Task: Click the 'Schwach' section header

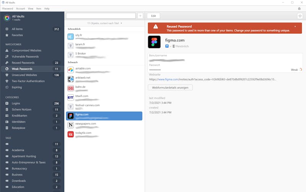Action: click(x=73, y=62)
